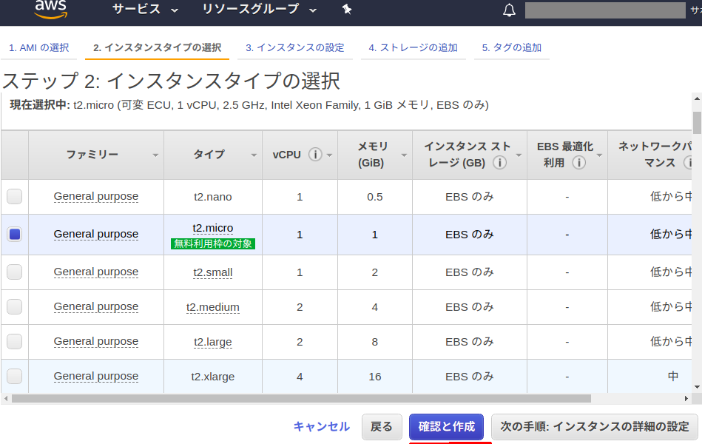Open the notifications bell icon
Viewport: 702px width, 444px height.
(x=509, y=10)
